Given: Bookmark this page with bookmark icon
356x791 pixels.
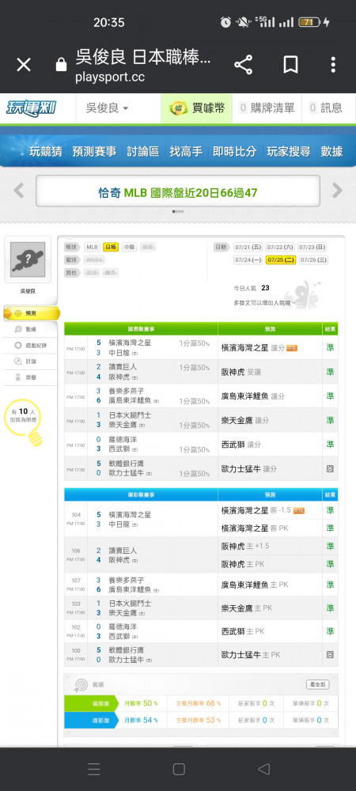Looking at the screenshot, I should coord(290,65).
